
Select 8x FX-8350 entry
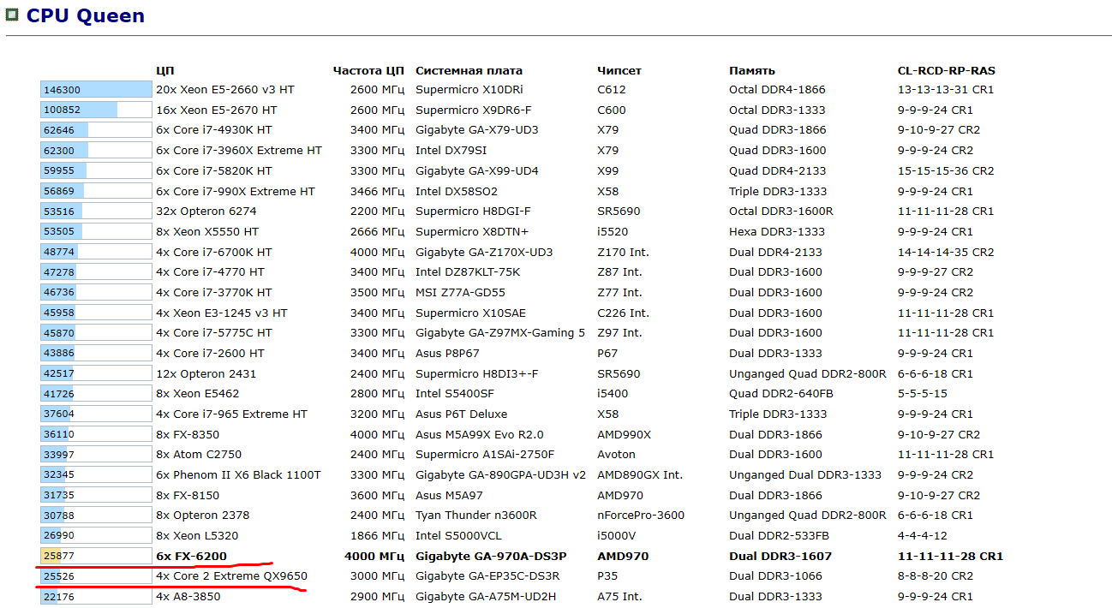(x=188, y=434)
